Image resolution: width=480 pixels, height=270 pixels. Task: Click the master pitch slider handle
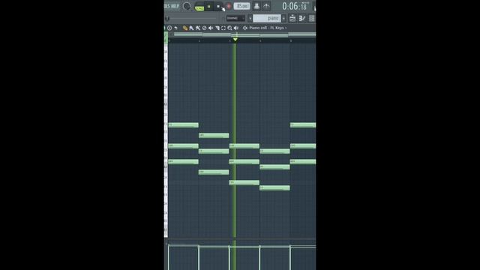(x=167, y=19)
